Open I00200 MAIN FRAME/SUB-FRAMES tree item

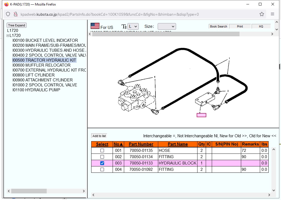click(49, 45)
